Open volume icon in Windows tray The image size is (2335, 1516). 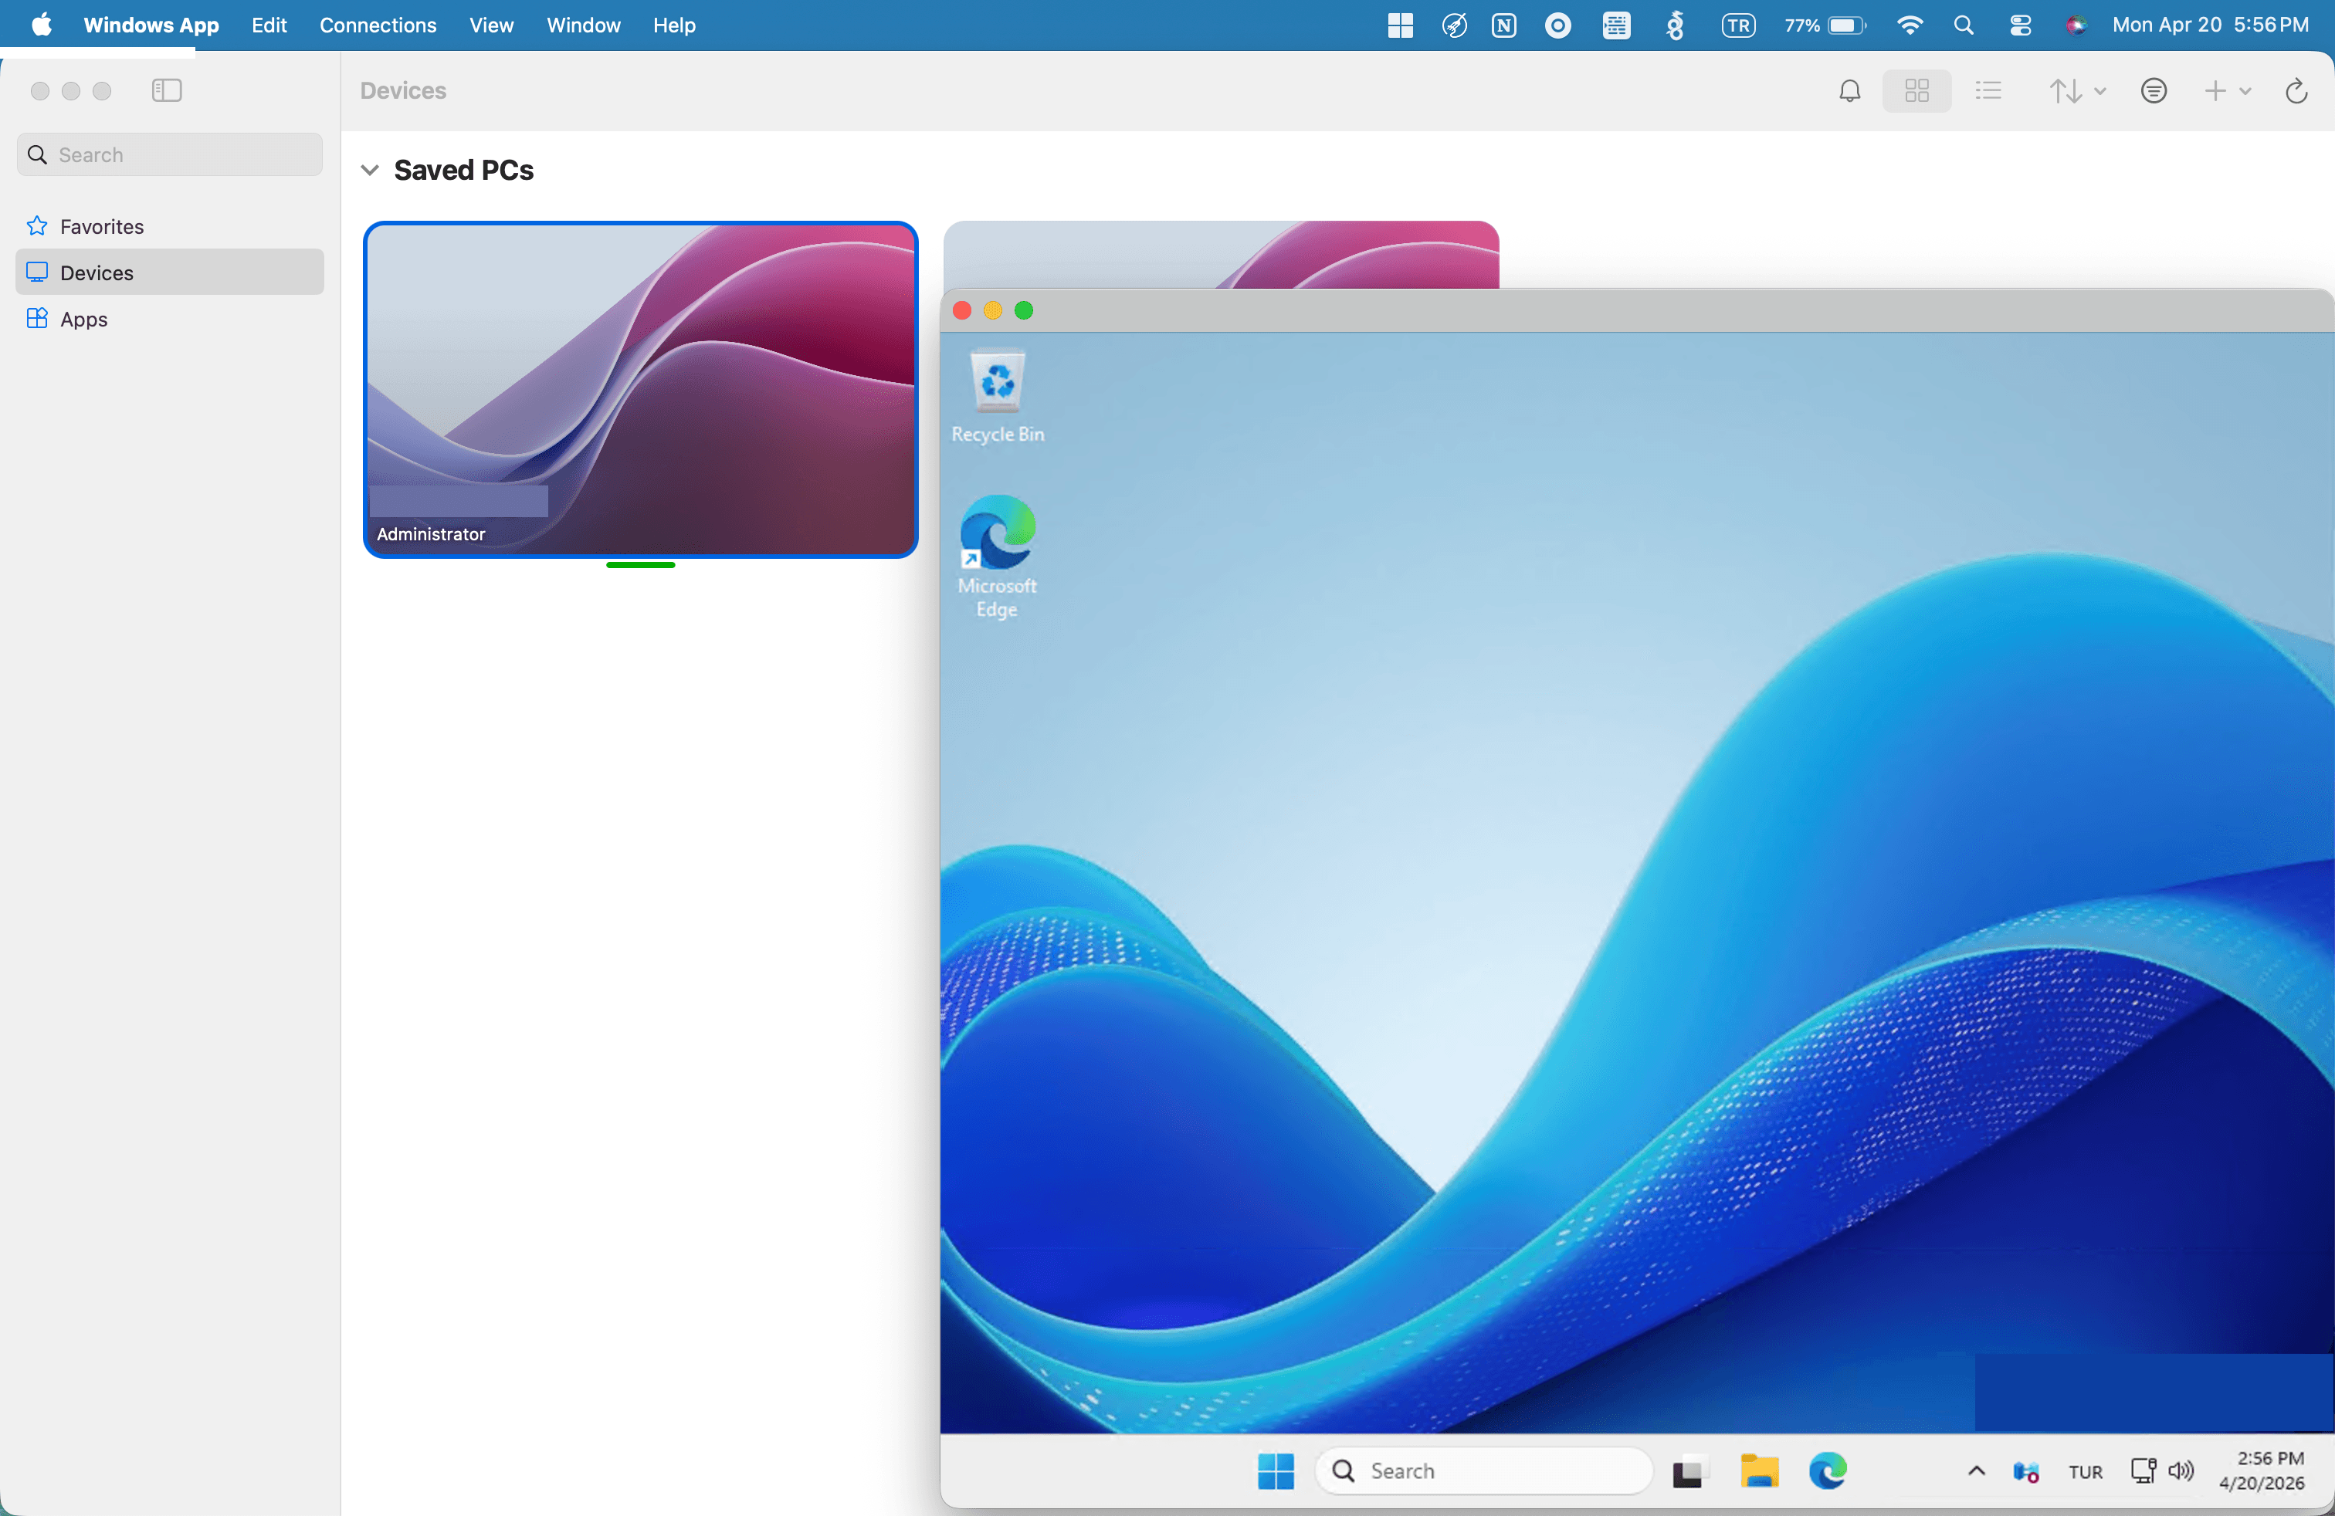[2181, 1471]
